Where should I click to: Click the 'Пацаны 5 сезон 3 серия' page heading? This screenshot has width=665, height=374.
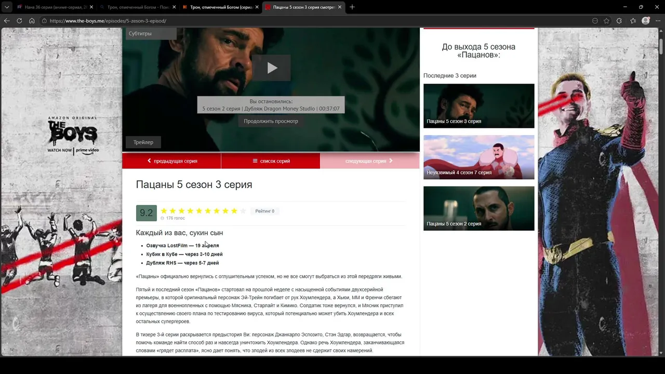tap(194, 184)
